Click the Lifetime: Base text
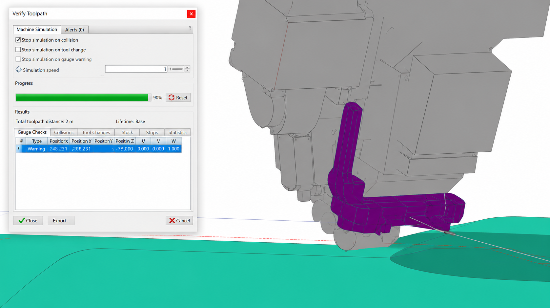550x308 pixels. tap(131, 121)
